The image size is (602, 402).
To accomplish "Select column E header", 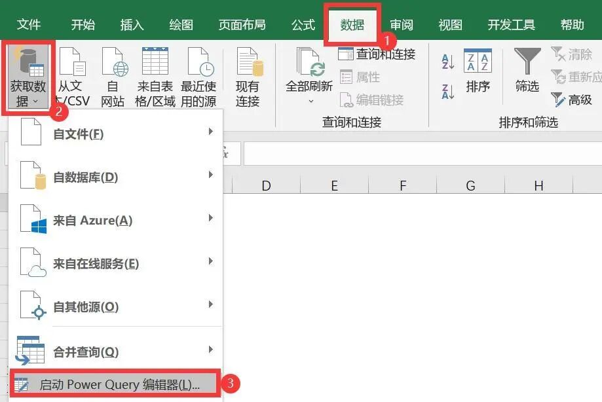I will point(334,186).
